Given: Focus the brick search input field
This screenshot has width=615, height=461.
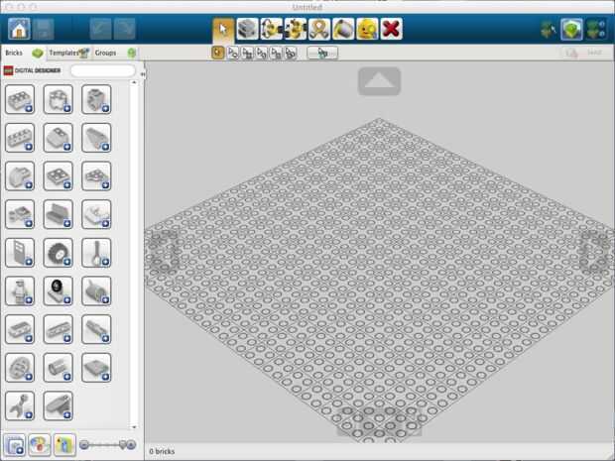Looking at the screenshot, I should click(103, 70).
